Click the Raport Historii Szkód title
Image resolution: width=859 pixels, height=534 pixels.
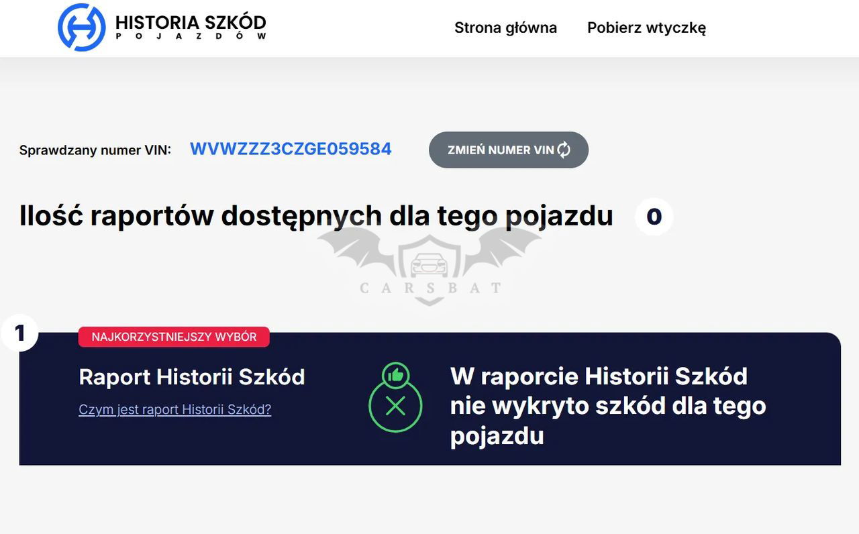tap(192, 377)
